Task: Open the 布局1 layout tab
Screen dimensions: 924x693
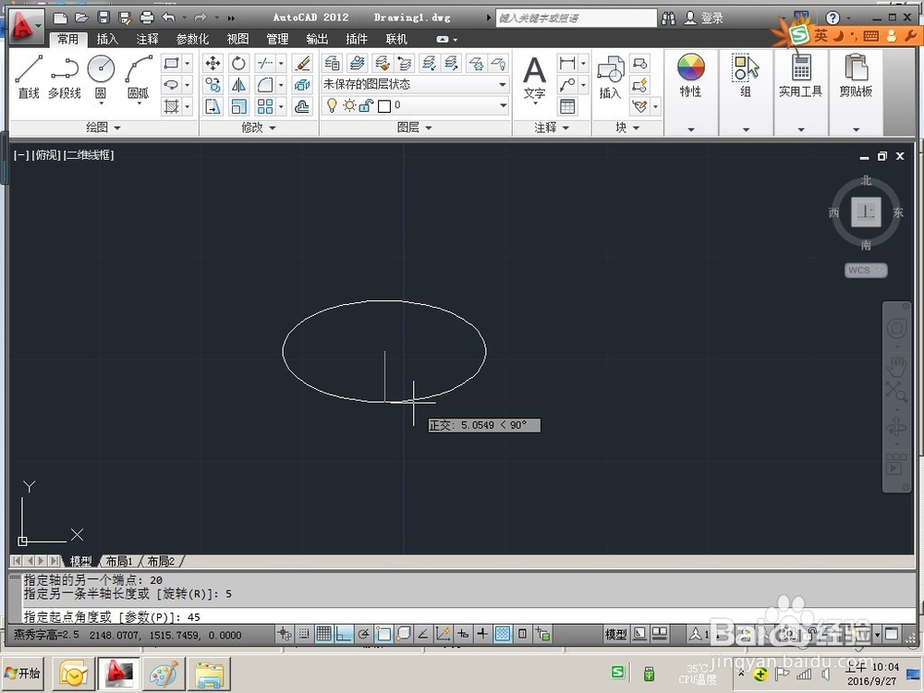Action: (119, 561)
